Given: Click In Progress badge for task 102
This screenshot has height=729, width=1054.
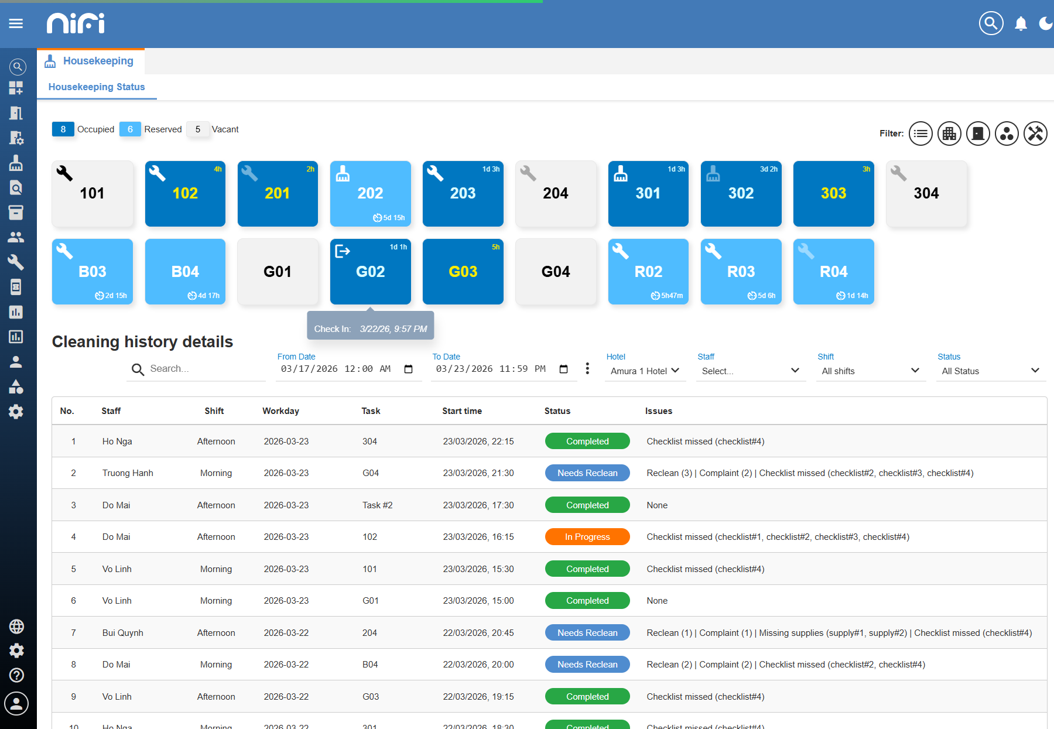Looking at the screenshot, I should click(587, 537).
